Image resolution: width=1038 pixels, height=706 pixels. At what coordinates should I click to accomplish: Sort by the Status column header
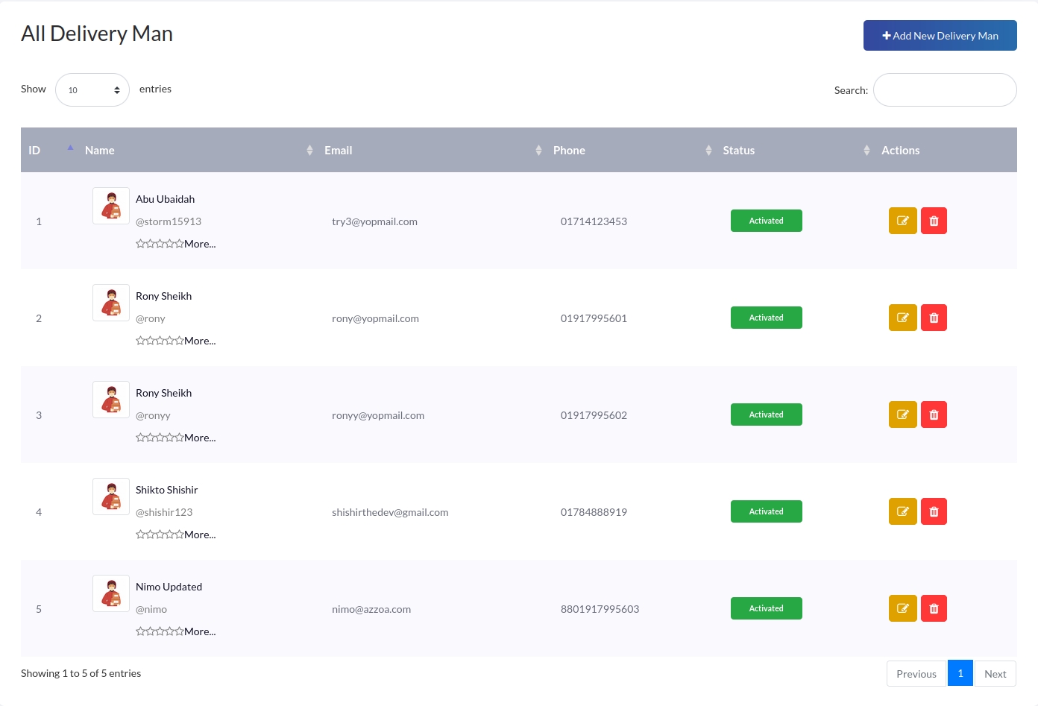738,151
